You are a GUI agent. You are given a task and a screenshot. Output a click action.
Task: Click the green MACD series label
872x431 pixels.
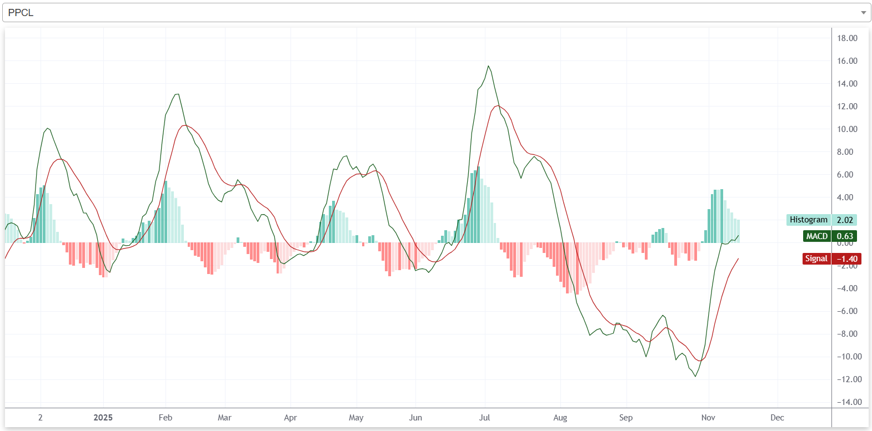tap(816, 236)
